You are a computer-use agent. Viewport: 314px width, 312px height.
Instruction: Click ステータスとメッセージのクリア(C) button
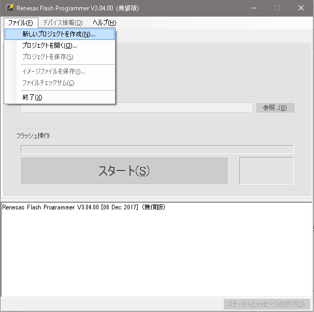click(x=266, y=304)
